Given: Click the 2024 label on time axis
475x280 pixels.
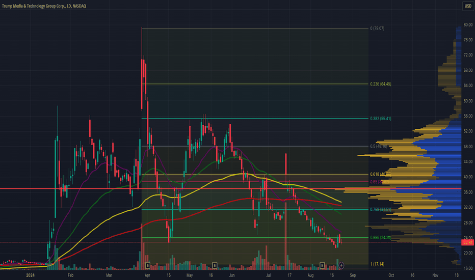Looking at the screenshot, I should click(x=30, y=275).
